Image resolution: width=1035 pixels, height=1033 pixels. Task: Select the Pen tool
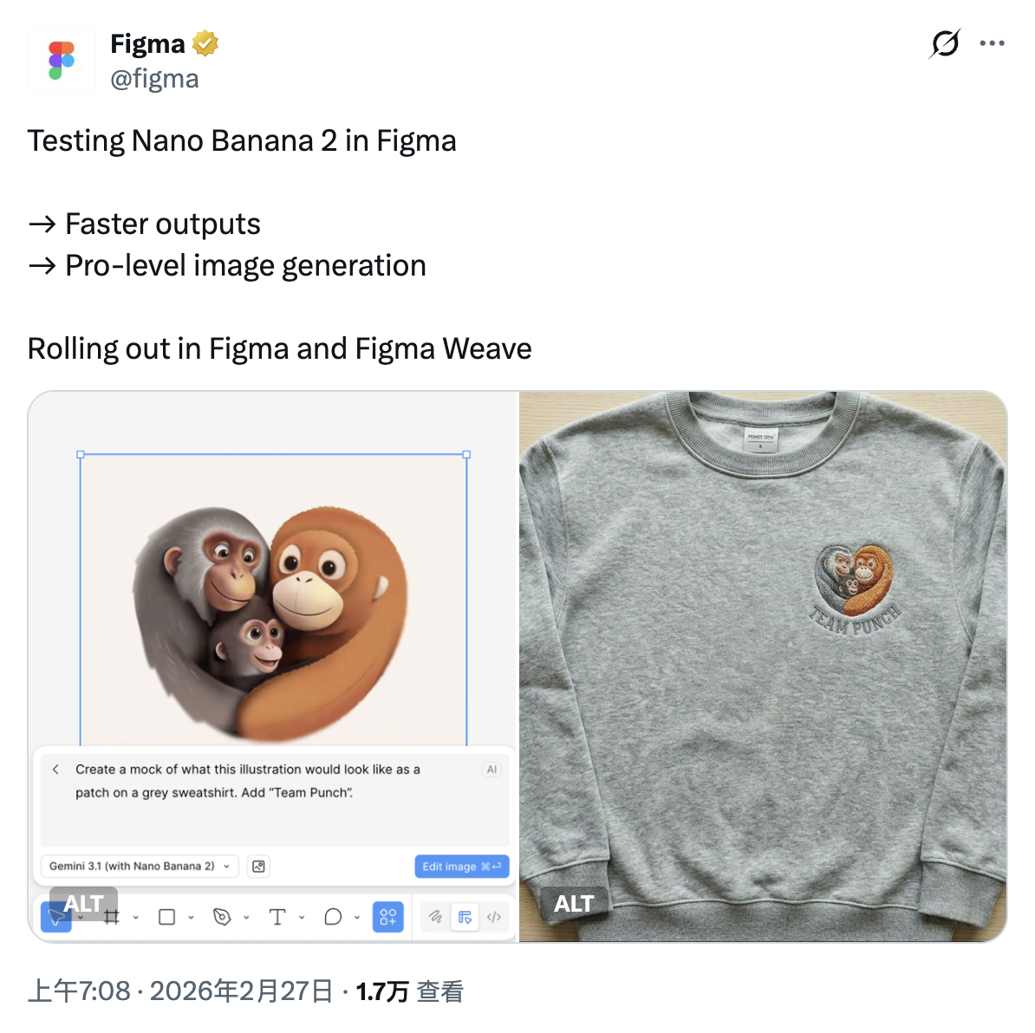coord(221,917)
